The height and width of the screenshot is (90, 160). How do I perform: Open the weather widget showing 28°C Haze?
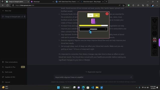pyautogui.click(x=5, y=87)
